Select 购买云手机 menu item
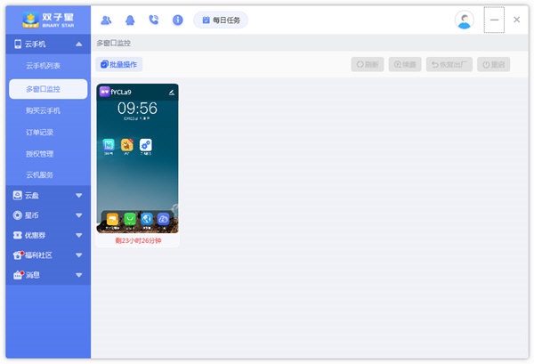This screenshot has height=364, width=534. [x=44, y=110]
